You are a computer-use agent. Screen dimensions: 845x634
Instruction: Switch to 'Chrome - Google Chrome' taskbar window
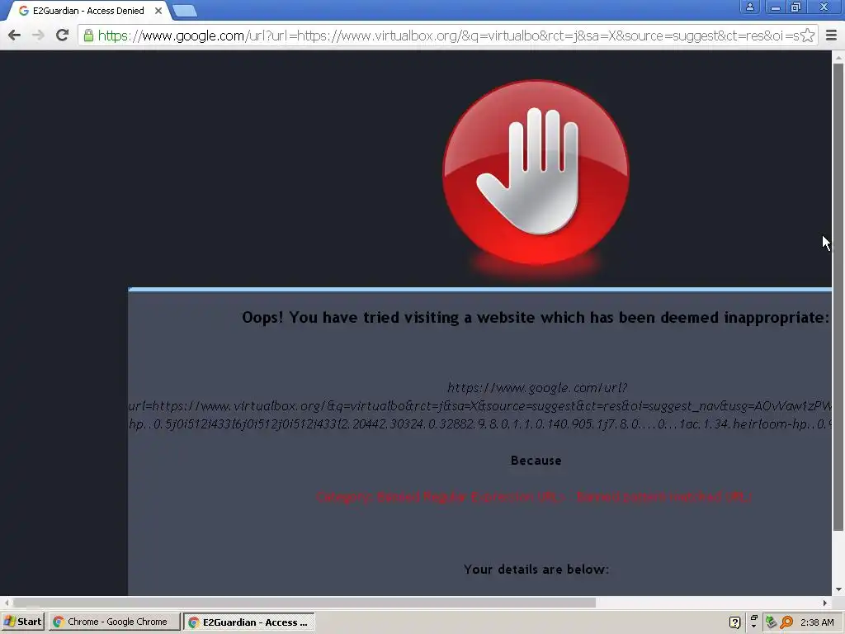pyautogui.click(x=114, y=622)
